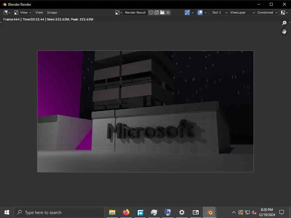Screen dimensions: 291x218
Task: Click the update status tray icon
Action: point(240,212)
